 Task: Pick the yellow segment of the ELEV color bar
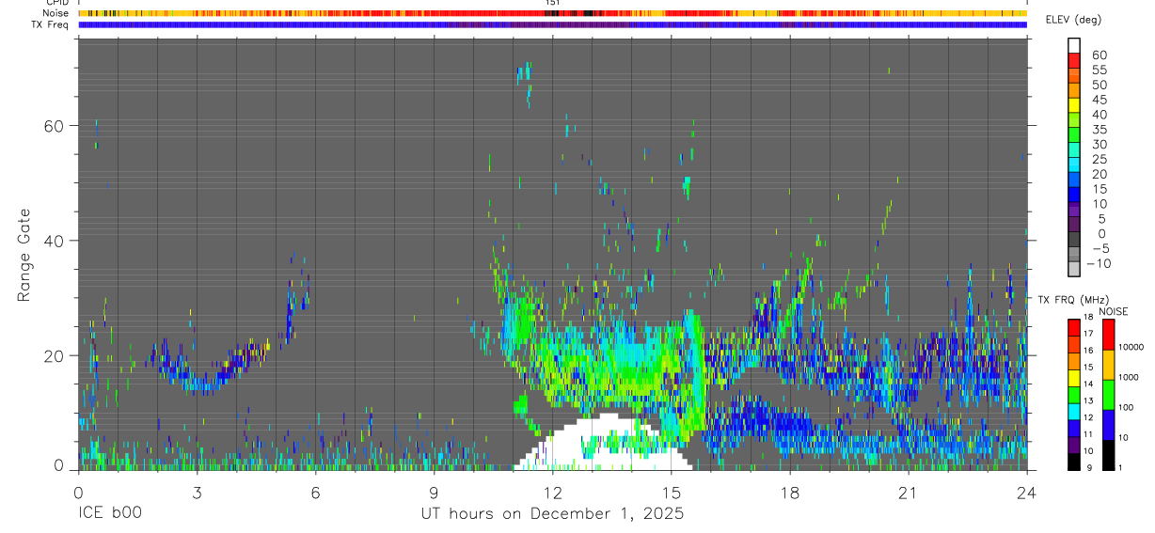[x=1074, y=104]
